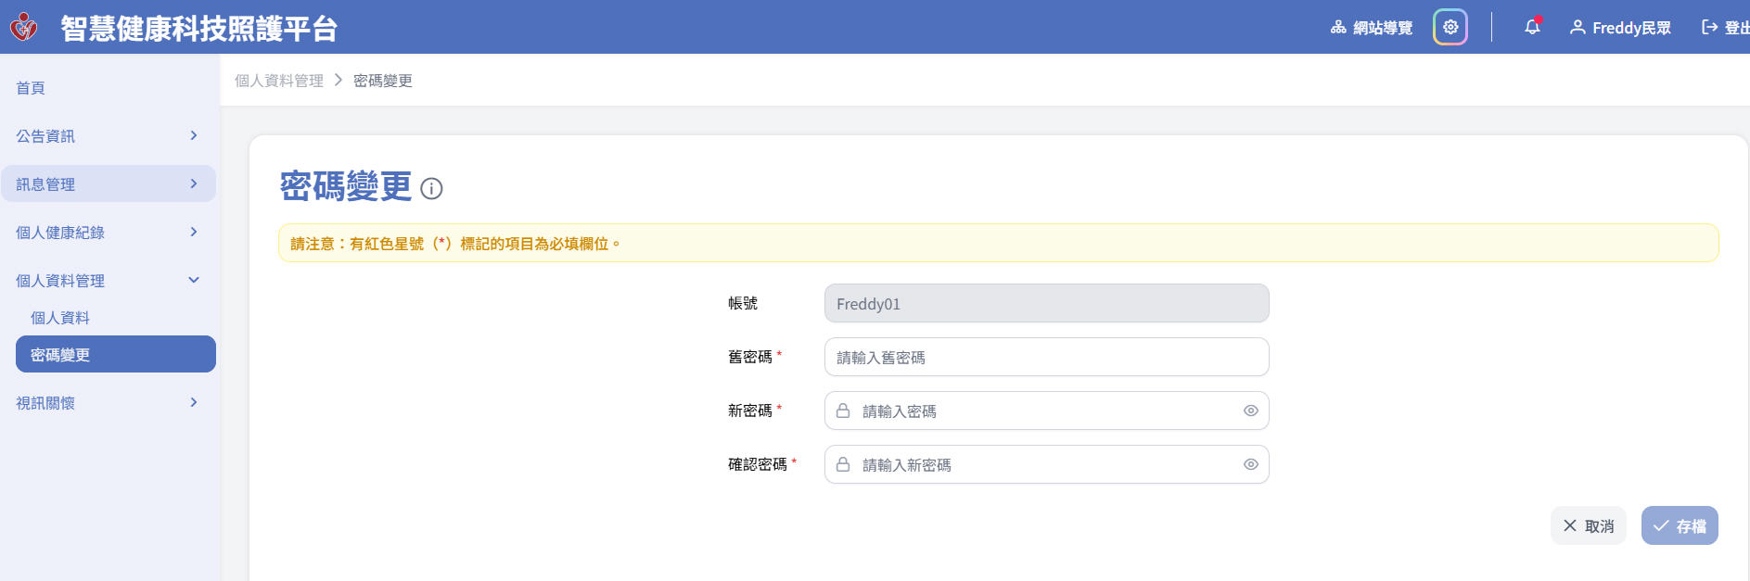Click the lock icon in 新密碼 field
The height and width of the screenshot is (581, 1750).
point(843,410)
